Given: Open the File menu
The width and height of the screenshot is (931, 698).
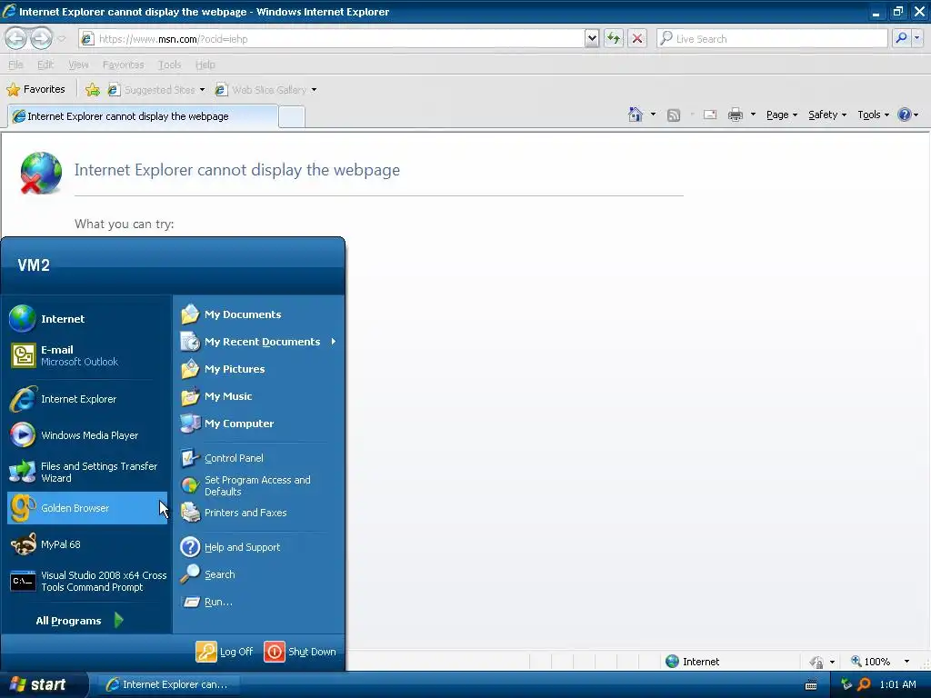Looking at the screenshot, I should click(x=16, y=65).
